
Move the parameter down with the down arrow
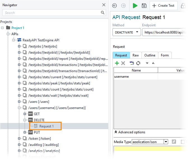point(147,63)
